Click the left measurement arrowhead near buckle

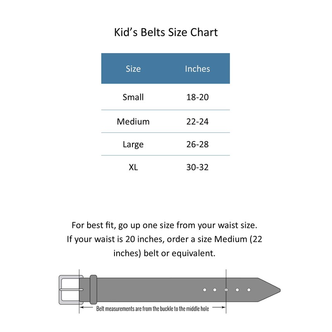[81, 308]
